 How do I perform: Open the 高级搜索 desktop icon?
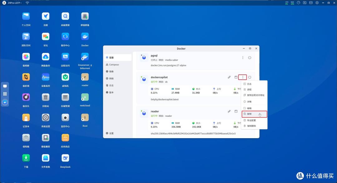[x=65, y=16]
